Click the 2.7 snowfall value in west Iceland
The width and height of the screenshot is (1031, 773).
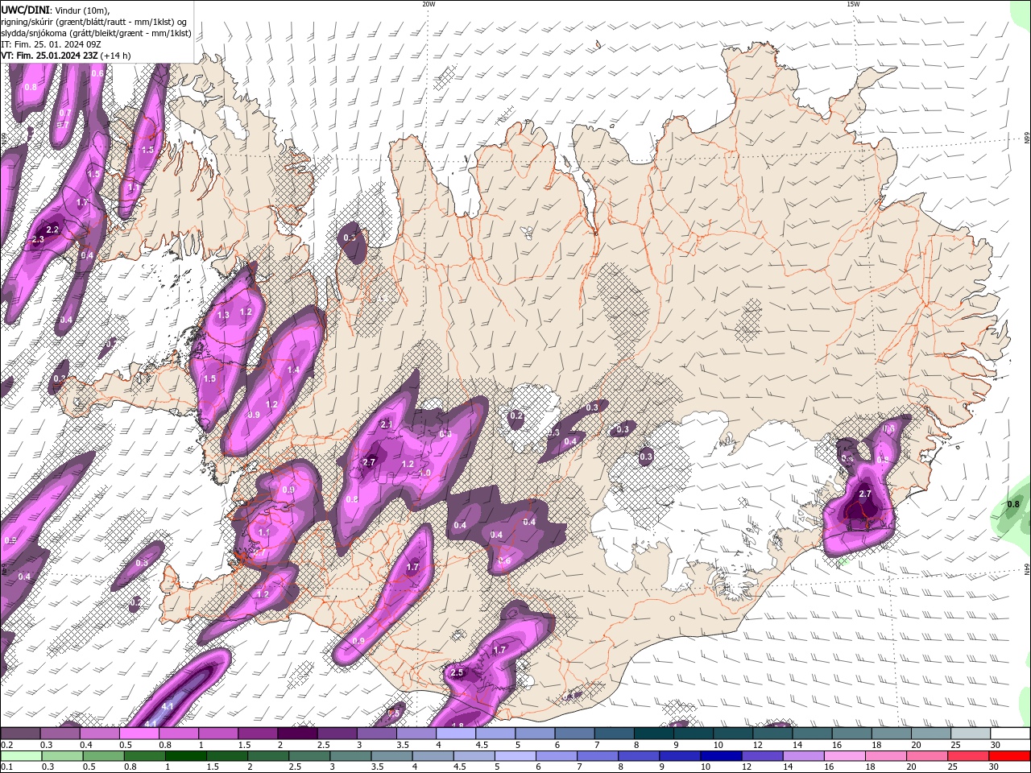(370, 462)
